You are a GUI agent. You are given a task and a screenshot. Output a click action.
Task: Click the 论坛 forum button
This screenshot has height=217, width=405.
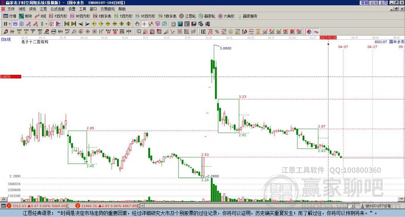click(374, 3)
